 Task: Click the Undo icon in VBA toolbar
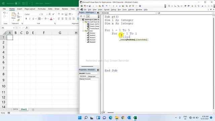106,6
